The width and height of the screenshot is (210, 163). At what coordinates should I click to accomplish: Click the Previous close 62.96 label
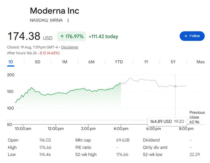point(197,117)
